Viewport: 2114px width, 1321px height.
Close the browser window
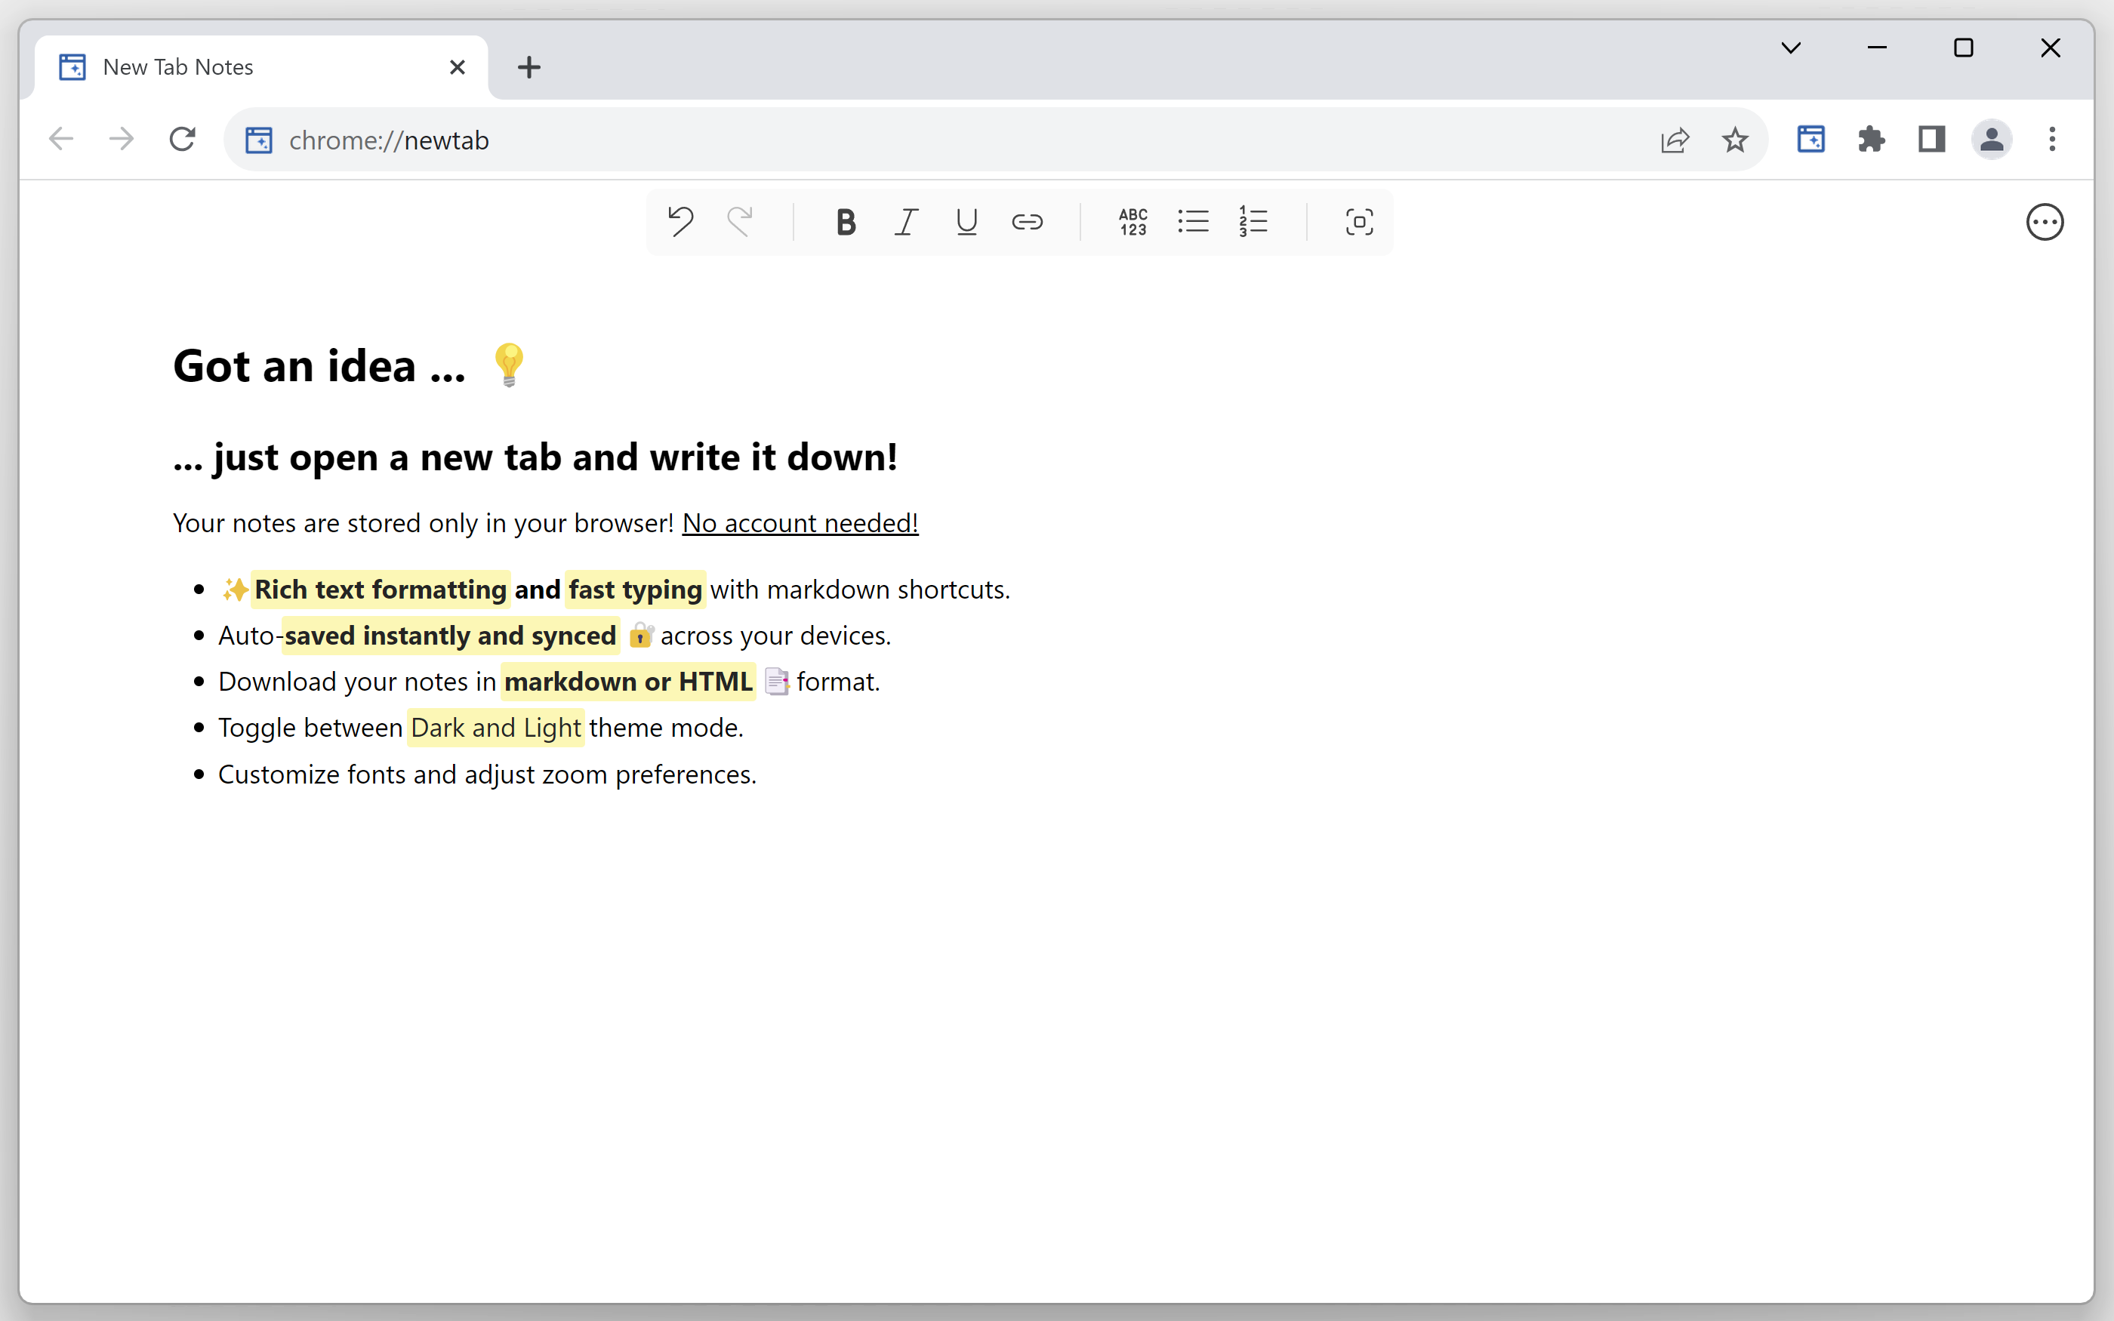pyautogui.click(x=2051, y=48)
